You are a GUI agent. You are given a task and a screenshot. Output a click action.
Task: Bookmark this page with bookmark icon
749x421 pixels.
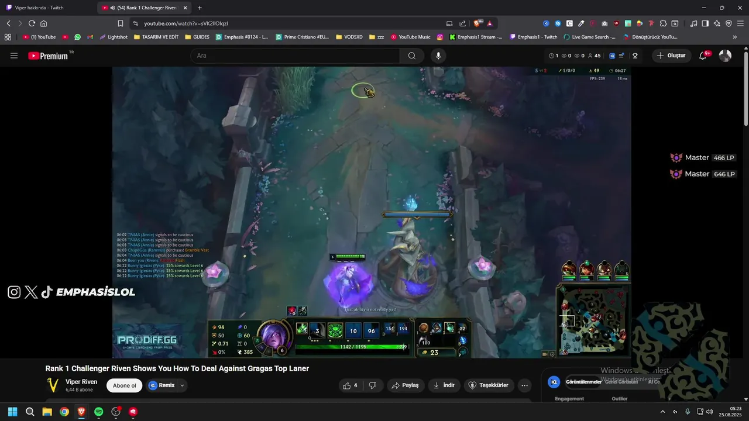[121, 23]
